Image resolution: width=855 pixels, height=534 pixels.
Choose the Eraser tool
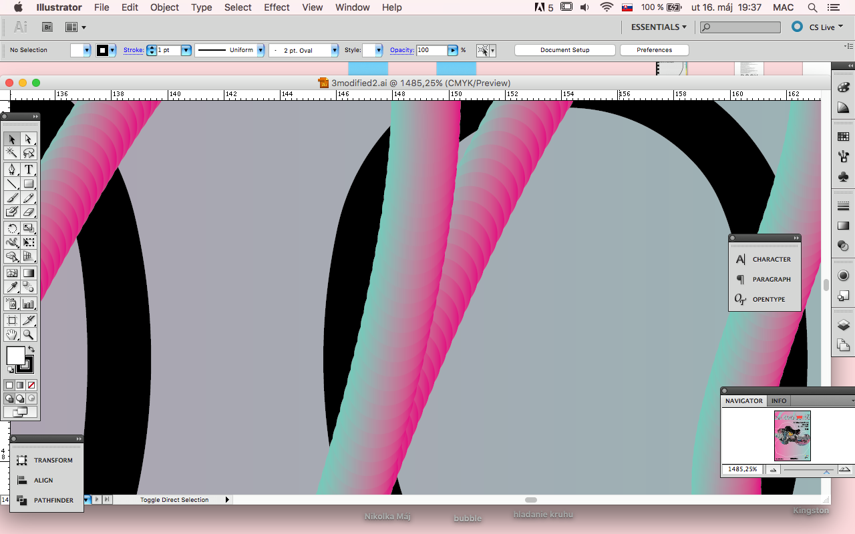tap(28, 212)
